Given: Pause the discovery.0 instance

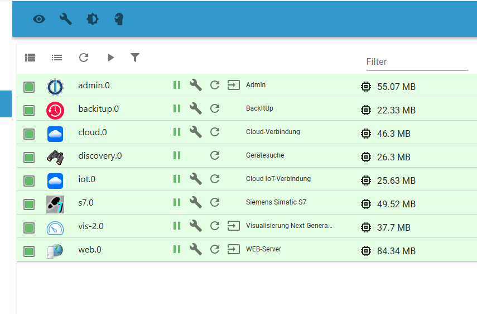Looking at the screenshot, I should (x=177, y=155).
